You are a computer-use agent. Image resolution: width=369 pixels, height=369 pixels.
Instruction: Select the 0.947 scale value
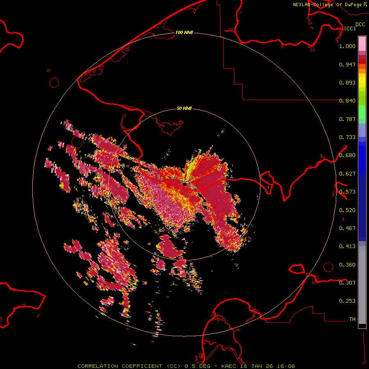pyautogui.click(x=347, y=64)
